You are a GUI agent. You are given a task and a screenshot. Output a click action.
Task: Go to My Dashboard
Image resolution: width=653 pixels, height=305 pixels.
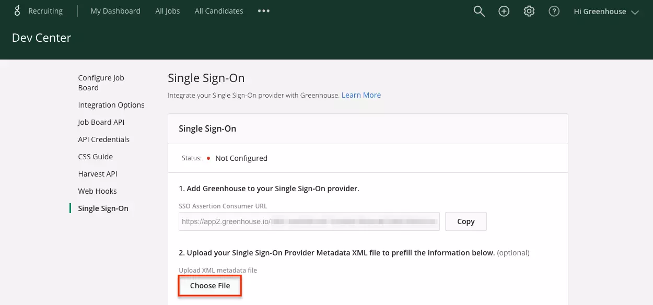pyautogui.click(x=115, y=11)
